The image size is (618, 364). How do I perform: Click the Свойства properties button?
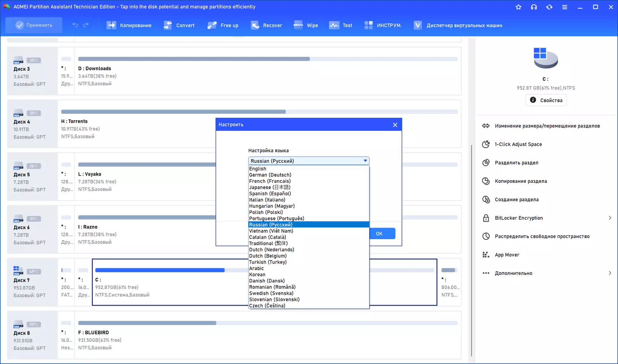pos(546,100)
